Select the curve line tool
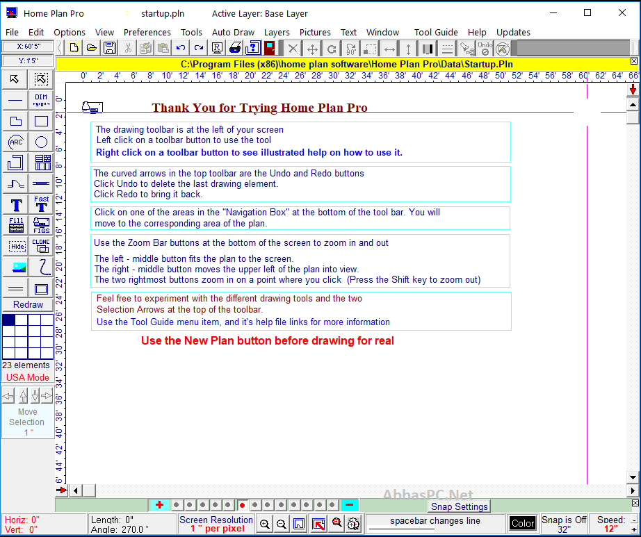The image size is (641, 537). pyautogui.click(x=15, y=184)
